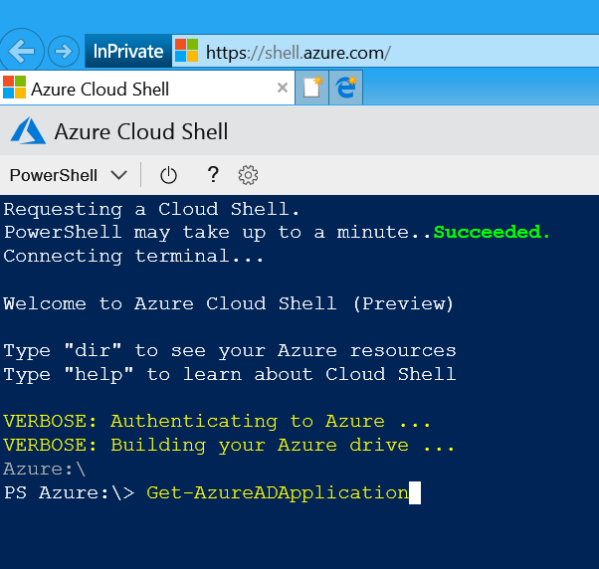Switch to the Azure Cloud Shell tab
This screenshot has height=569, width=599.
[x=139, y=89]
